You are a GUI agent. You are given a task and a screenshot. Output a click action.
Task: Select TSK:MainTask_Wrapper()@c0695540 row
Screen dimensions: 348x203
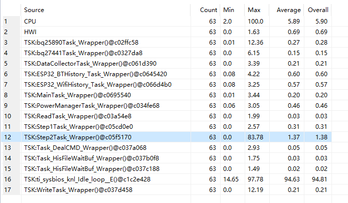[167, 95]
